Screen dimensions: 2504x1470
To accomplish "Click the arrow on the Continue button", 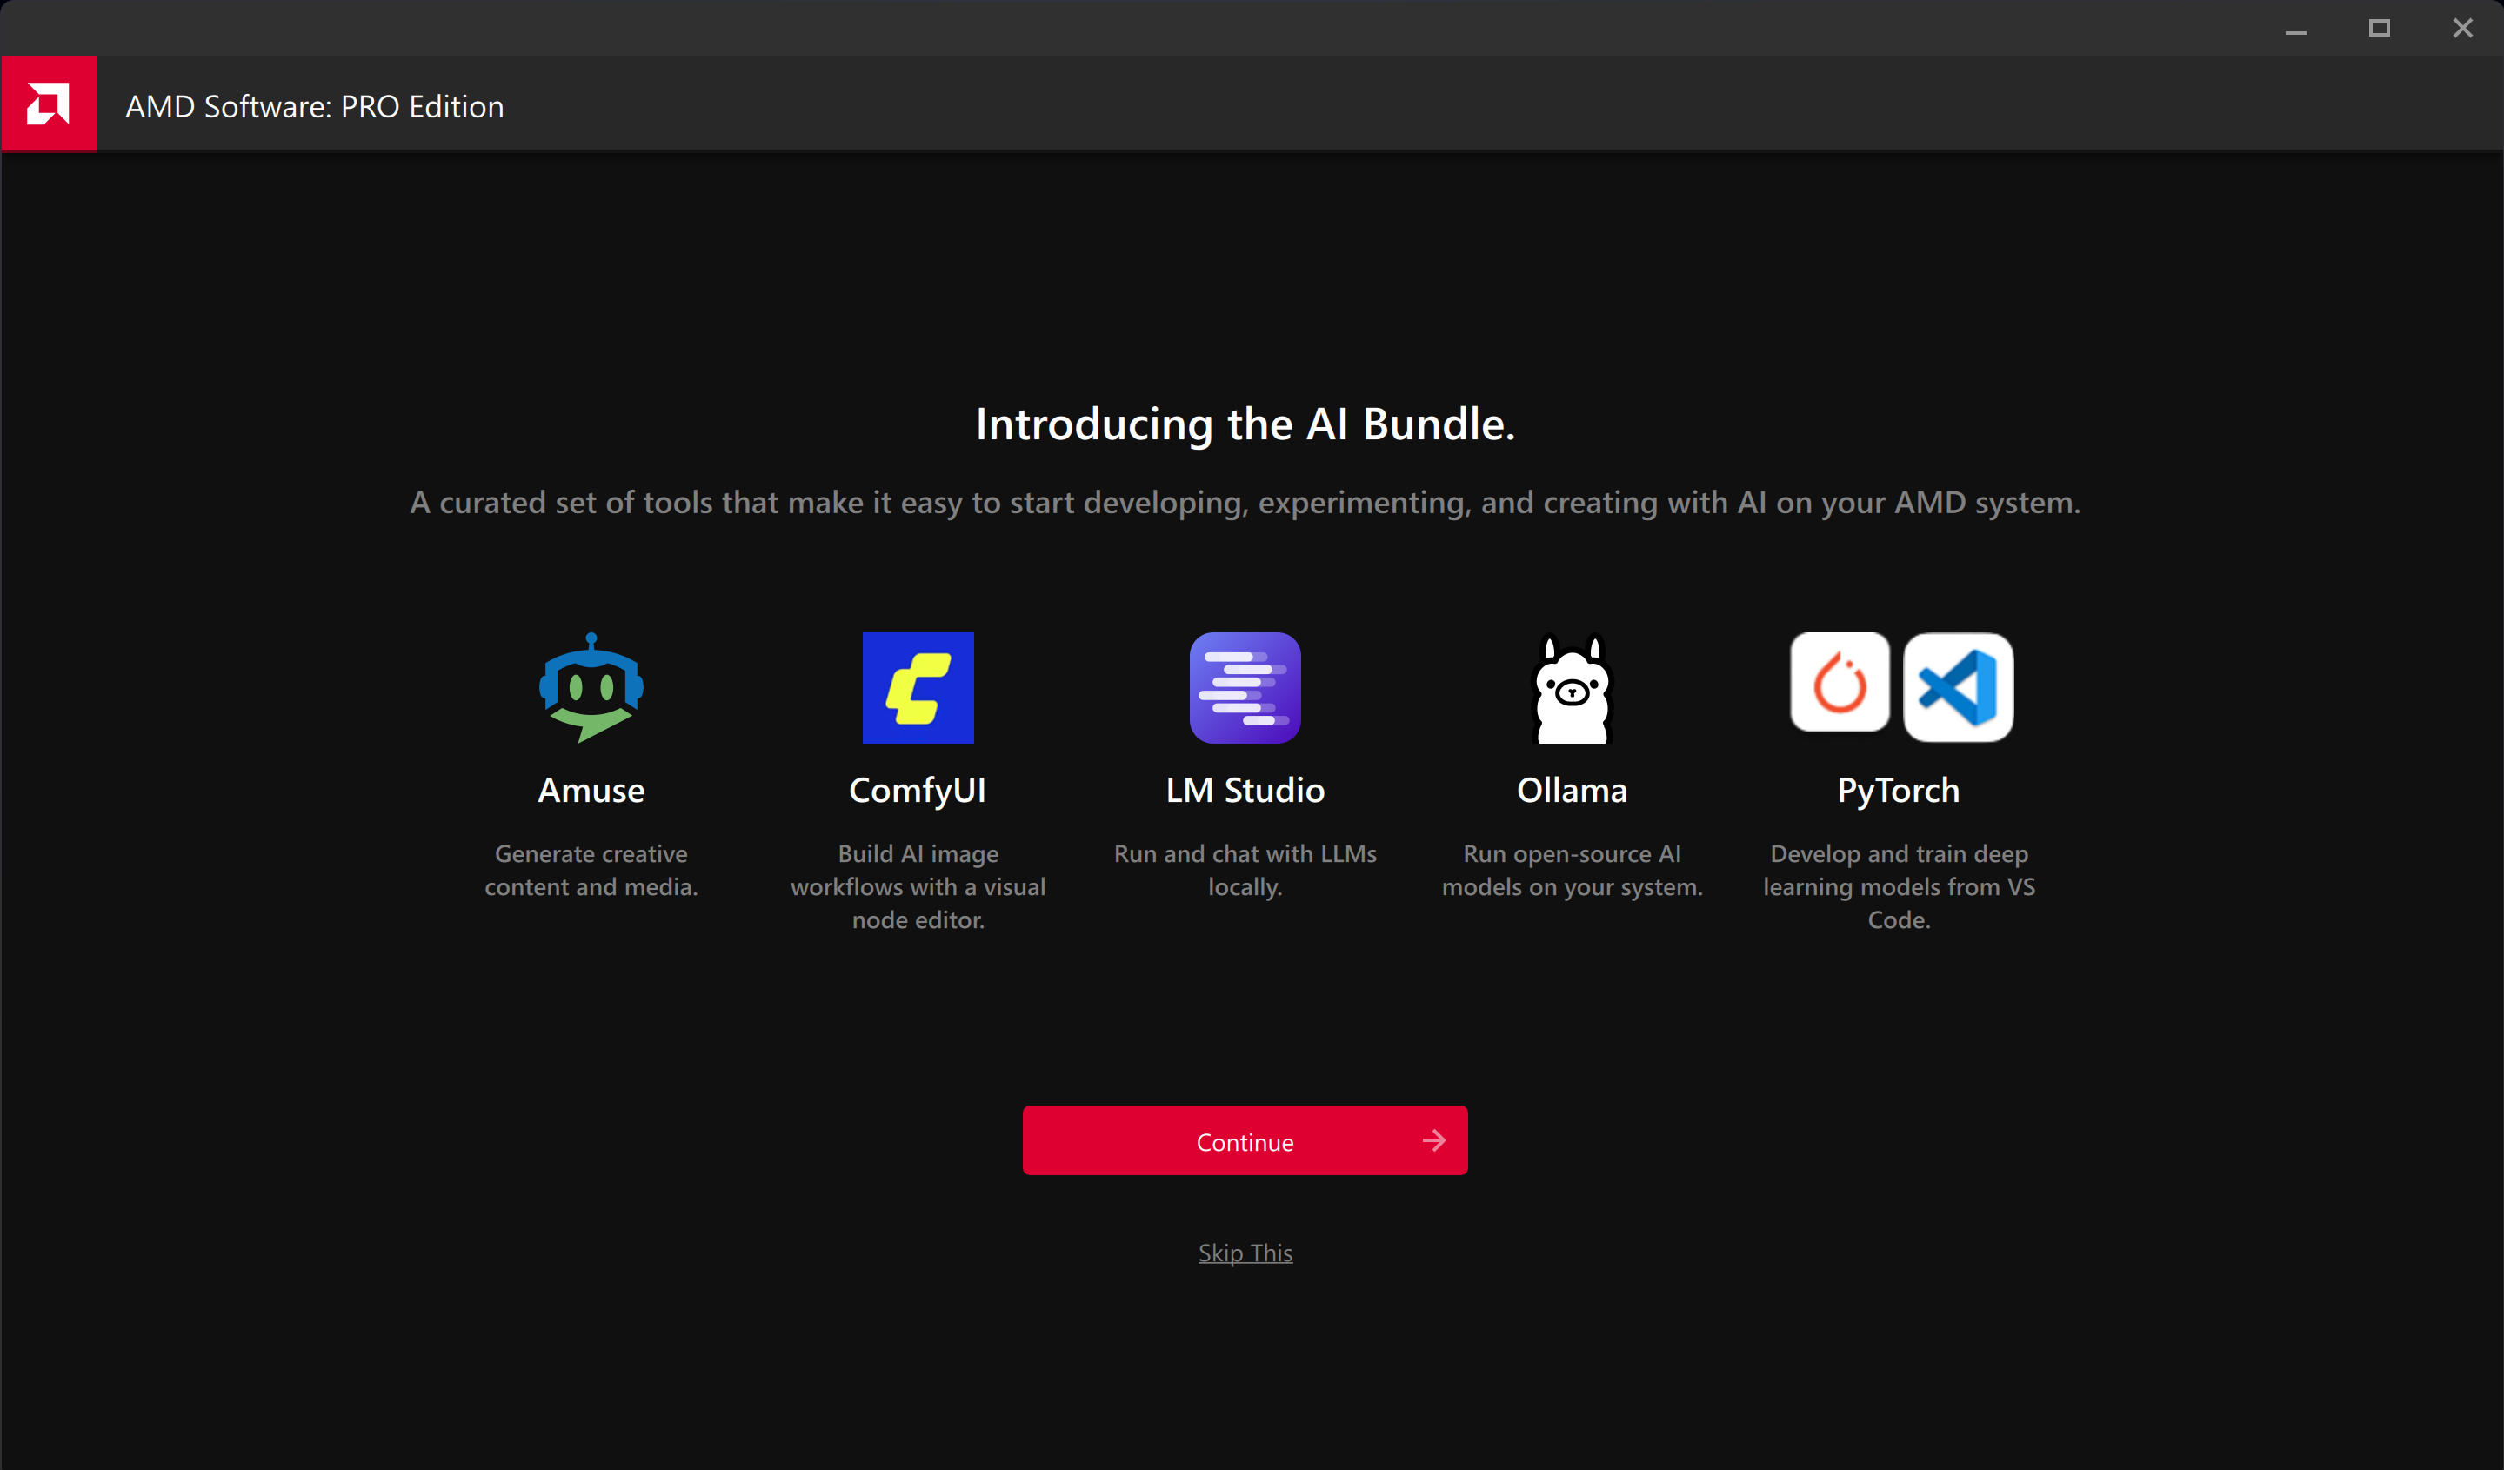I will [1432, 1140].
